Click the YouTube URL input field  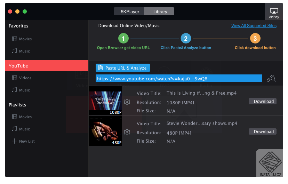click(179, 78)
